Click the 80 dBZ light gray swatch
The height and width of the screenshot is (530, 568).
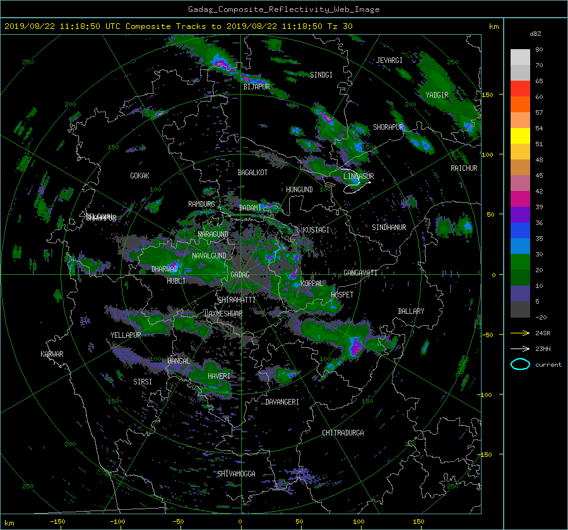[520, 57]
